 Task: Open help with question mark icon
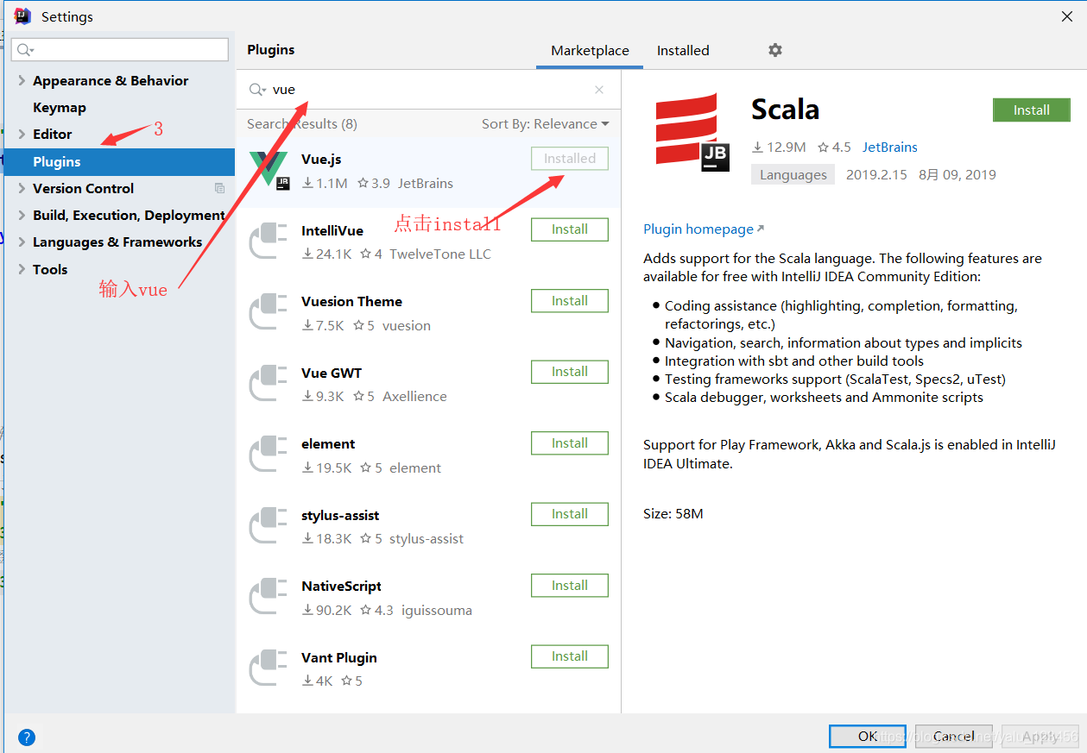[27, 737]
